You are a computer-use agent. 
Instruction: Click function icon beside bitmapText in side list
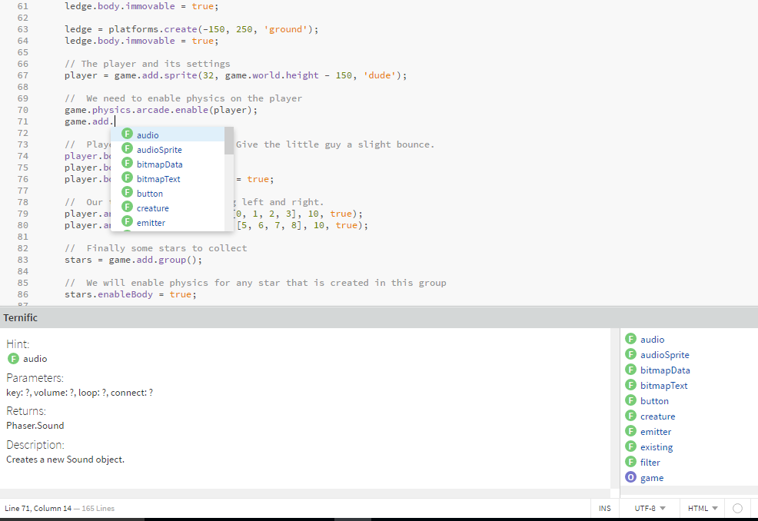click(631, 385)
